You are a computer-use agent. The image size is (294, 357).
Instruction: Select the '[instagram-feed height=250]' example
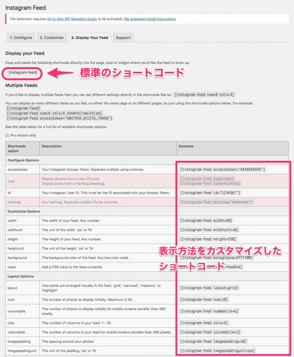(x=208, y=239)
